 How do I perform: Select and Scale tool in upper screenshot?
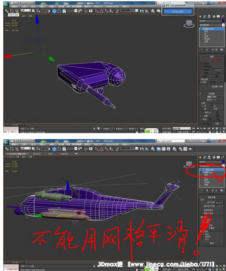click(64, 11)
